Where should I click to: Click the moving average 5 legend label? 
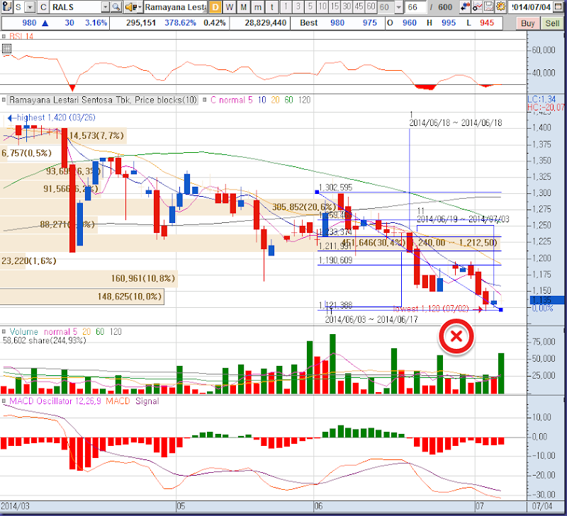[250, 100]
